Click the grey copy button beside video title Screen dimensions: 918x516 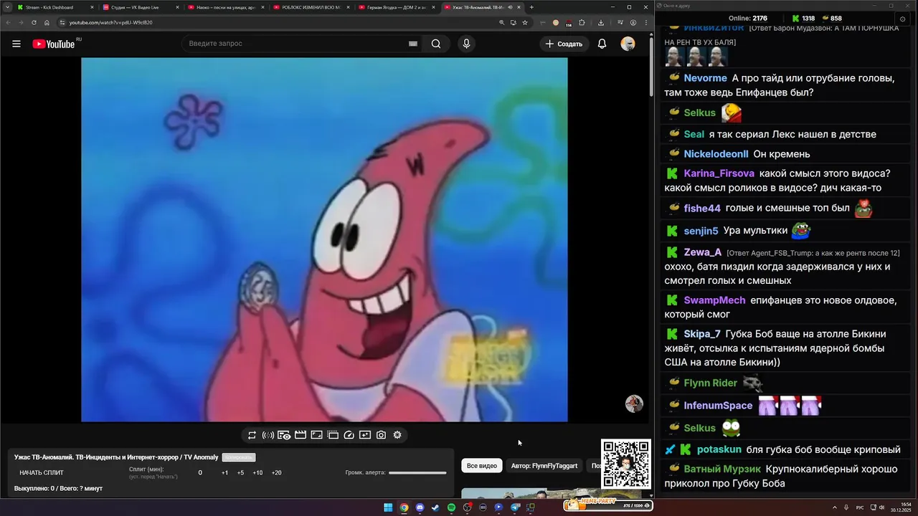[239, 457]
